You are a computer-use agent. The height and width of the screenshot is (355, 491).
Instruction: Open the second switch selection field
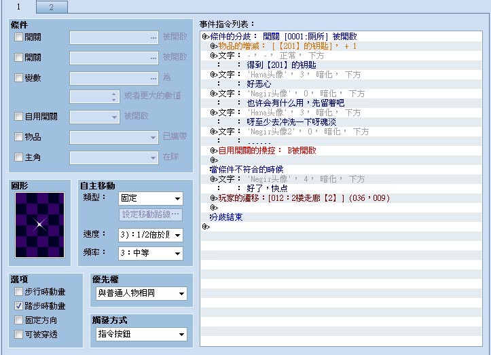[114, 58]
